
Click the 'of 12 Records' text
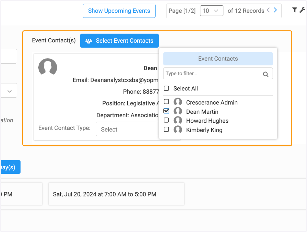pyautogui.click(x=246, y=11)
